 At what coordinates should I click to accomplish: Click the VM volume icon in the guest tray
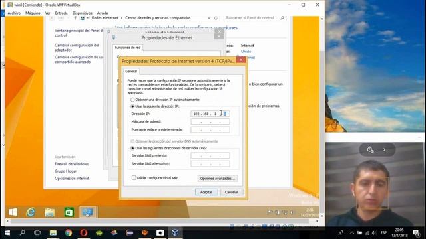(x=292, y=212)
